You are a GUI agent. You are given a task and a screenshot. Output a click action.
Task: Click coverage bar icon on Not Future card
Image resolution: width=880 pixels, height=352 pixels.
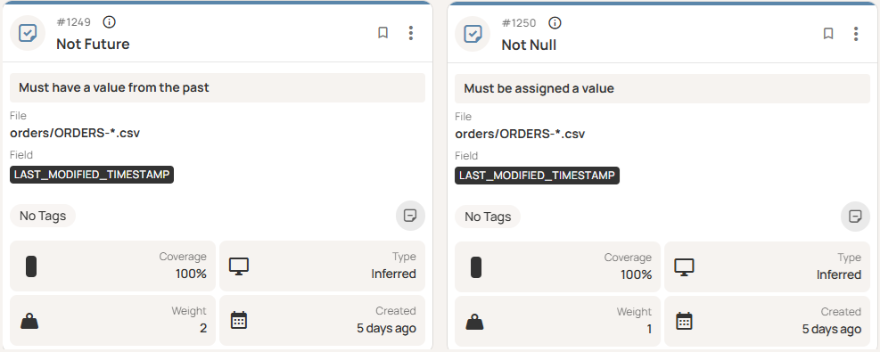pyautogui.click(x=31, y=266)
